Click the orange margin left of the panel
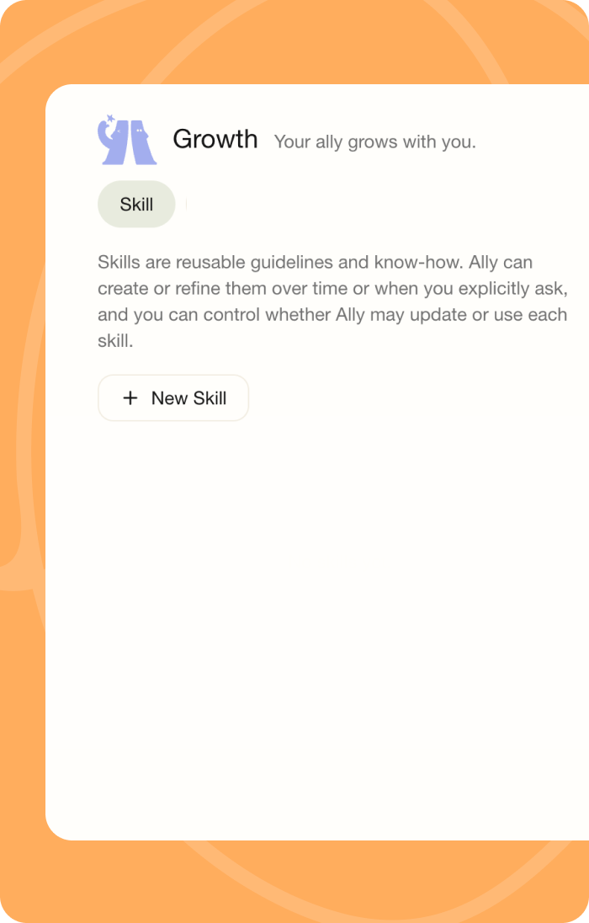This screenshot has height=923, width=589. coord(22,463)
